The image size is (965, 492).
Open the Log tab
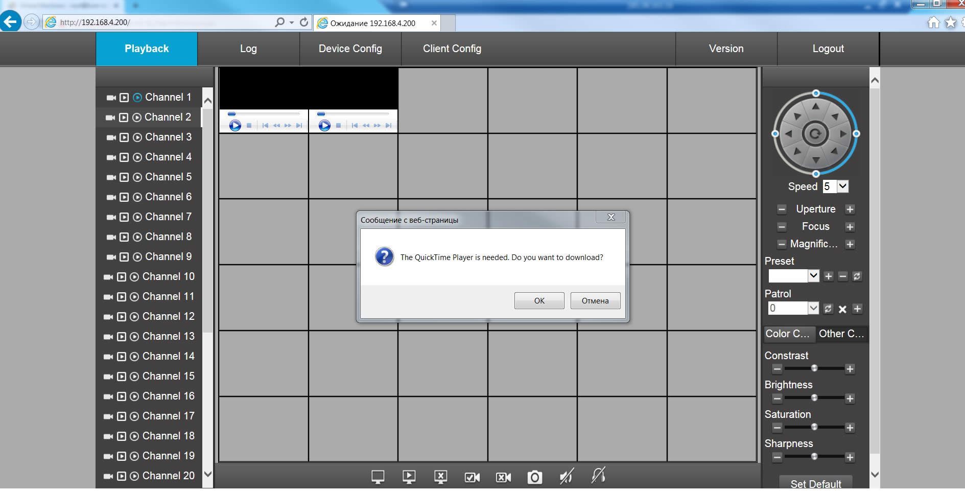click(x=248, y=49)
